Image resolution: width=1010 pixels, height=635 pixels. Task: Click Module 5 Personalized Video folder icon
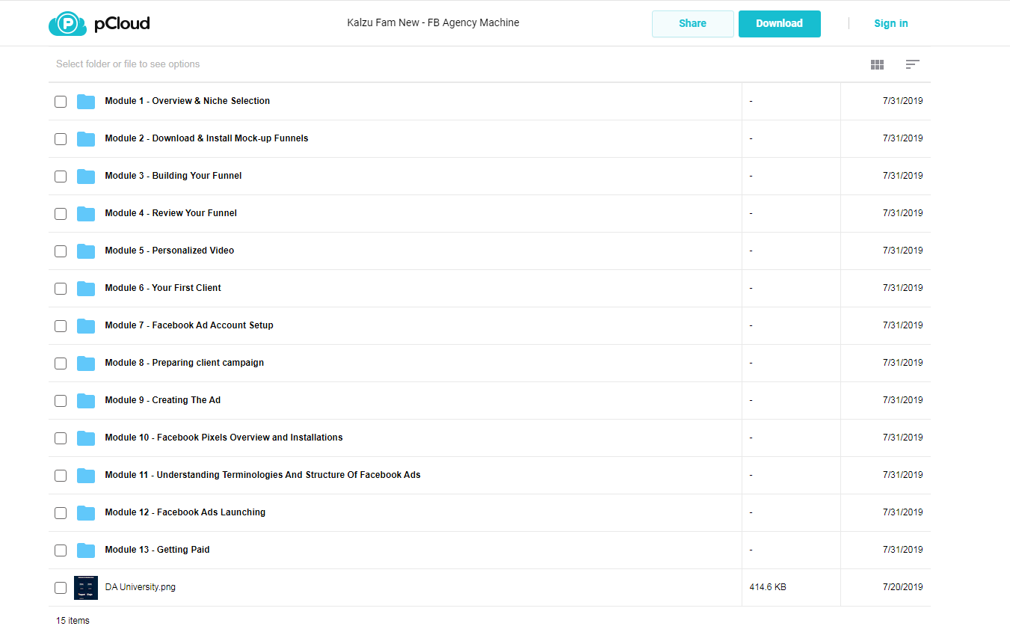[x=86, y=251]
